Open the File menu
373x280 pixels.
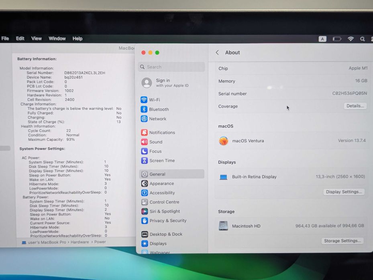tap(5, 38)
